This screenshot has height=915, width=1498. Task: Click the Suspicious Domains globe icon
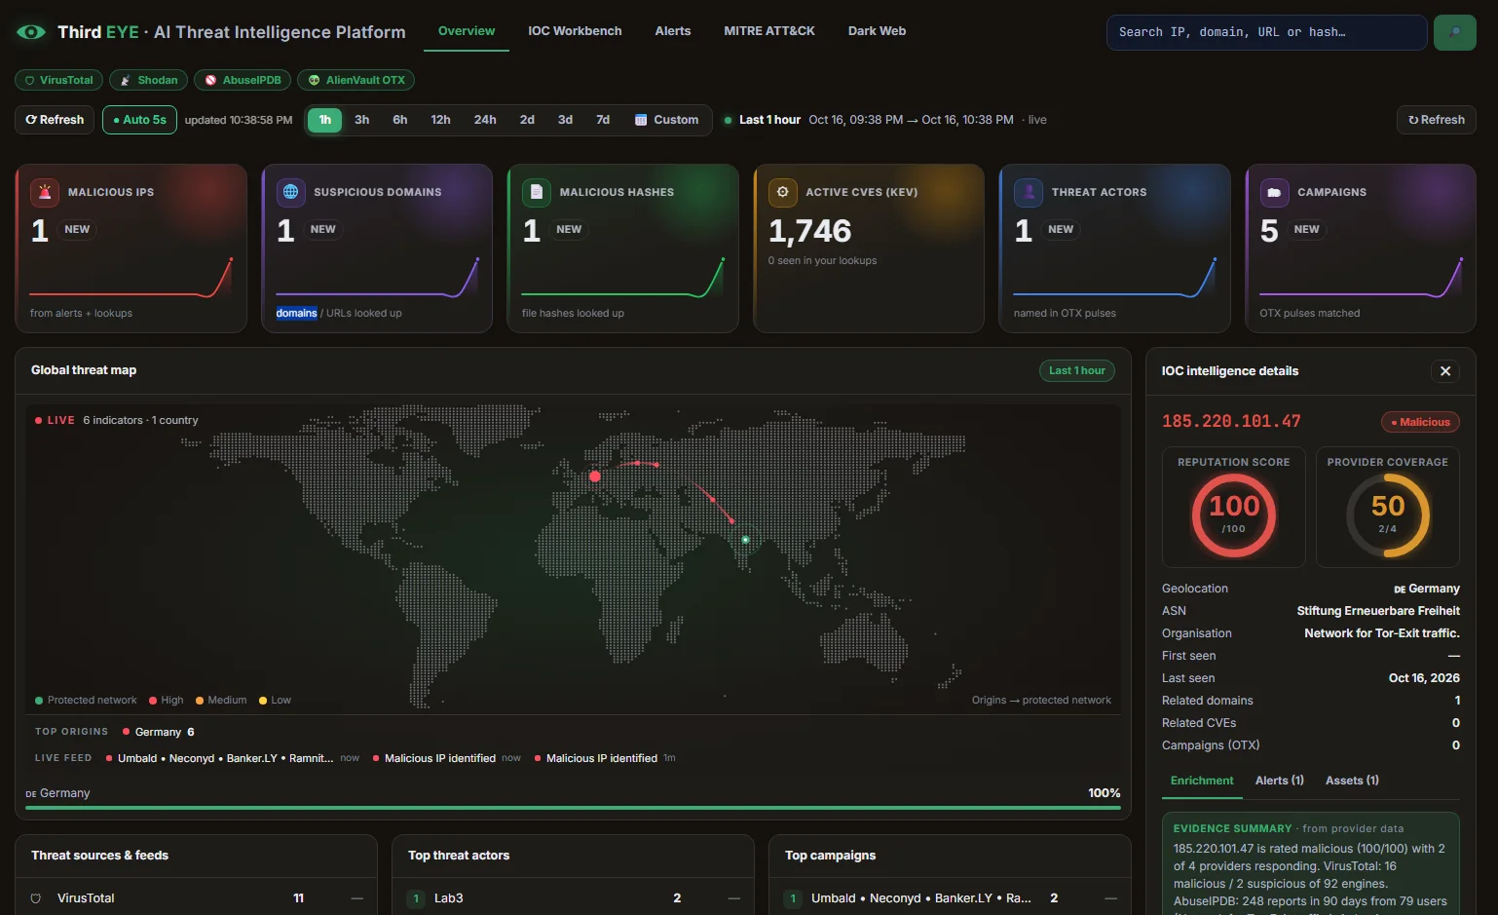coord(290,192)
